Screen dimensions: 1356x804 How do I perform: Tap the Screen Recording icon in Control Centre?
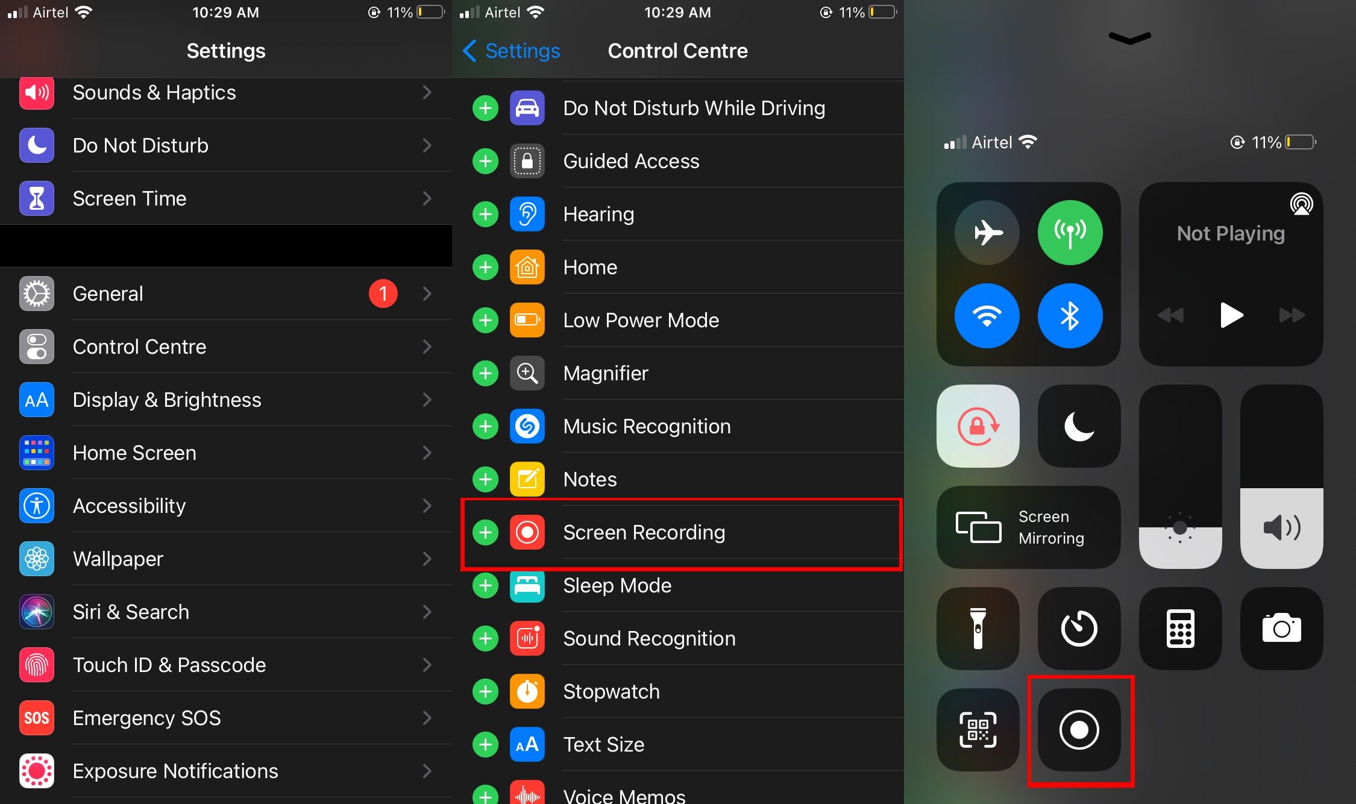[1079, 729]
